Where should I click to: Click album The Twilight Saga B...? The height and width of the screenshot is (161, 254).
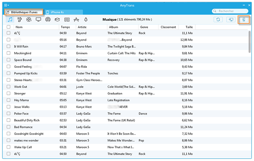click(x=121, y=46)
